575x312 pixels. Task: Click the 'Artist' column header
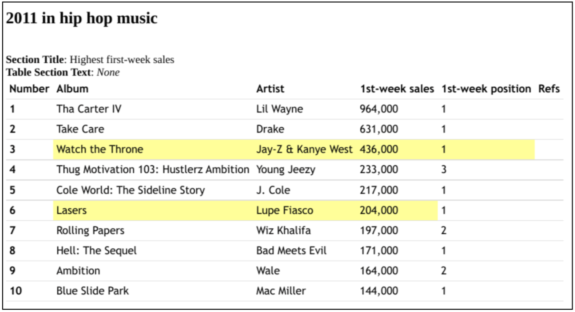pyautogui.click(x=270, y=89)
